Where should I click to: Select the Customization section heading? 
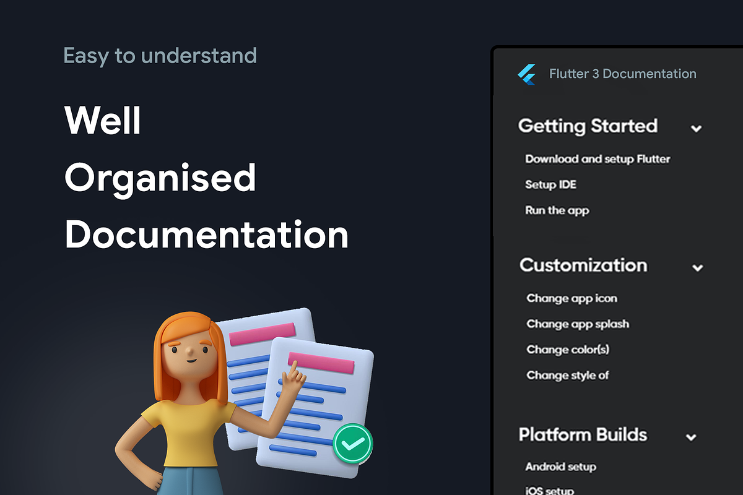[x=583, y=265]
